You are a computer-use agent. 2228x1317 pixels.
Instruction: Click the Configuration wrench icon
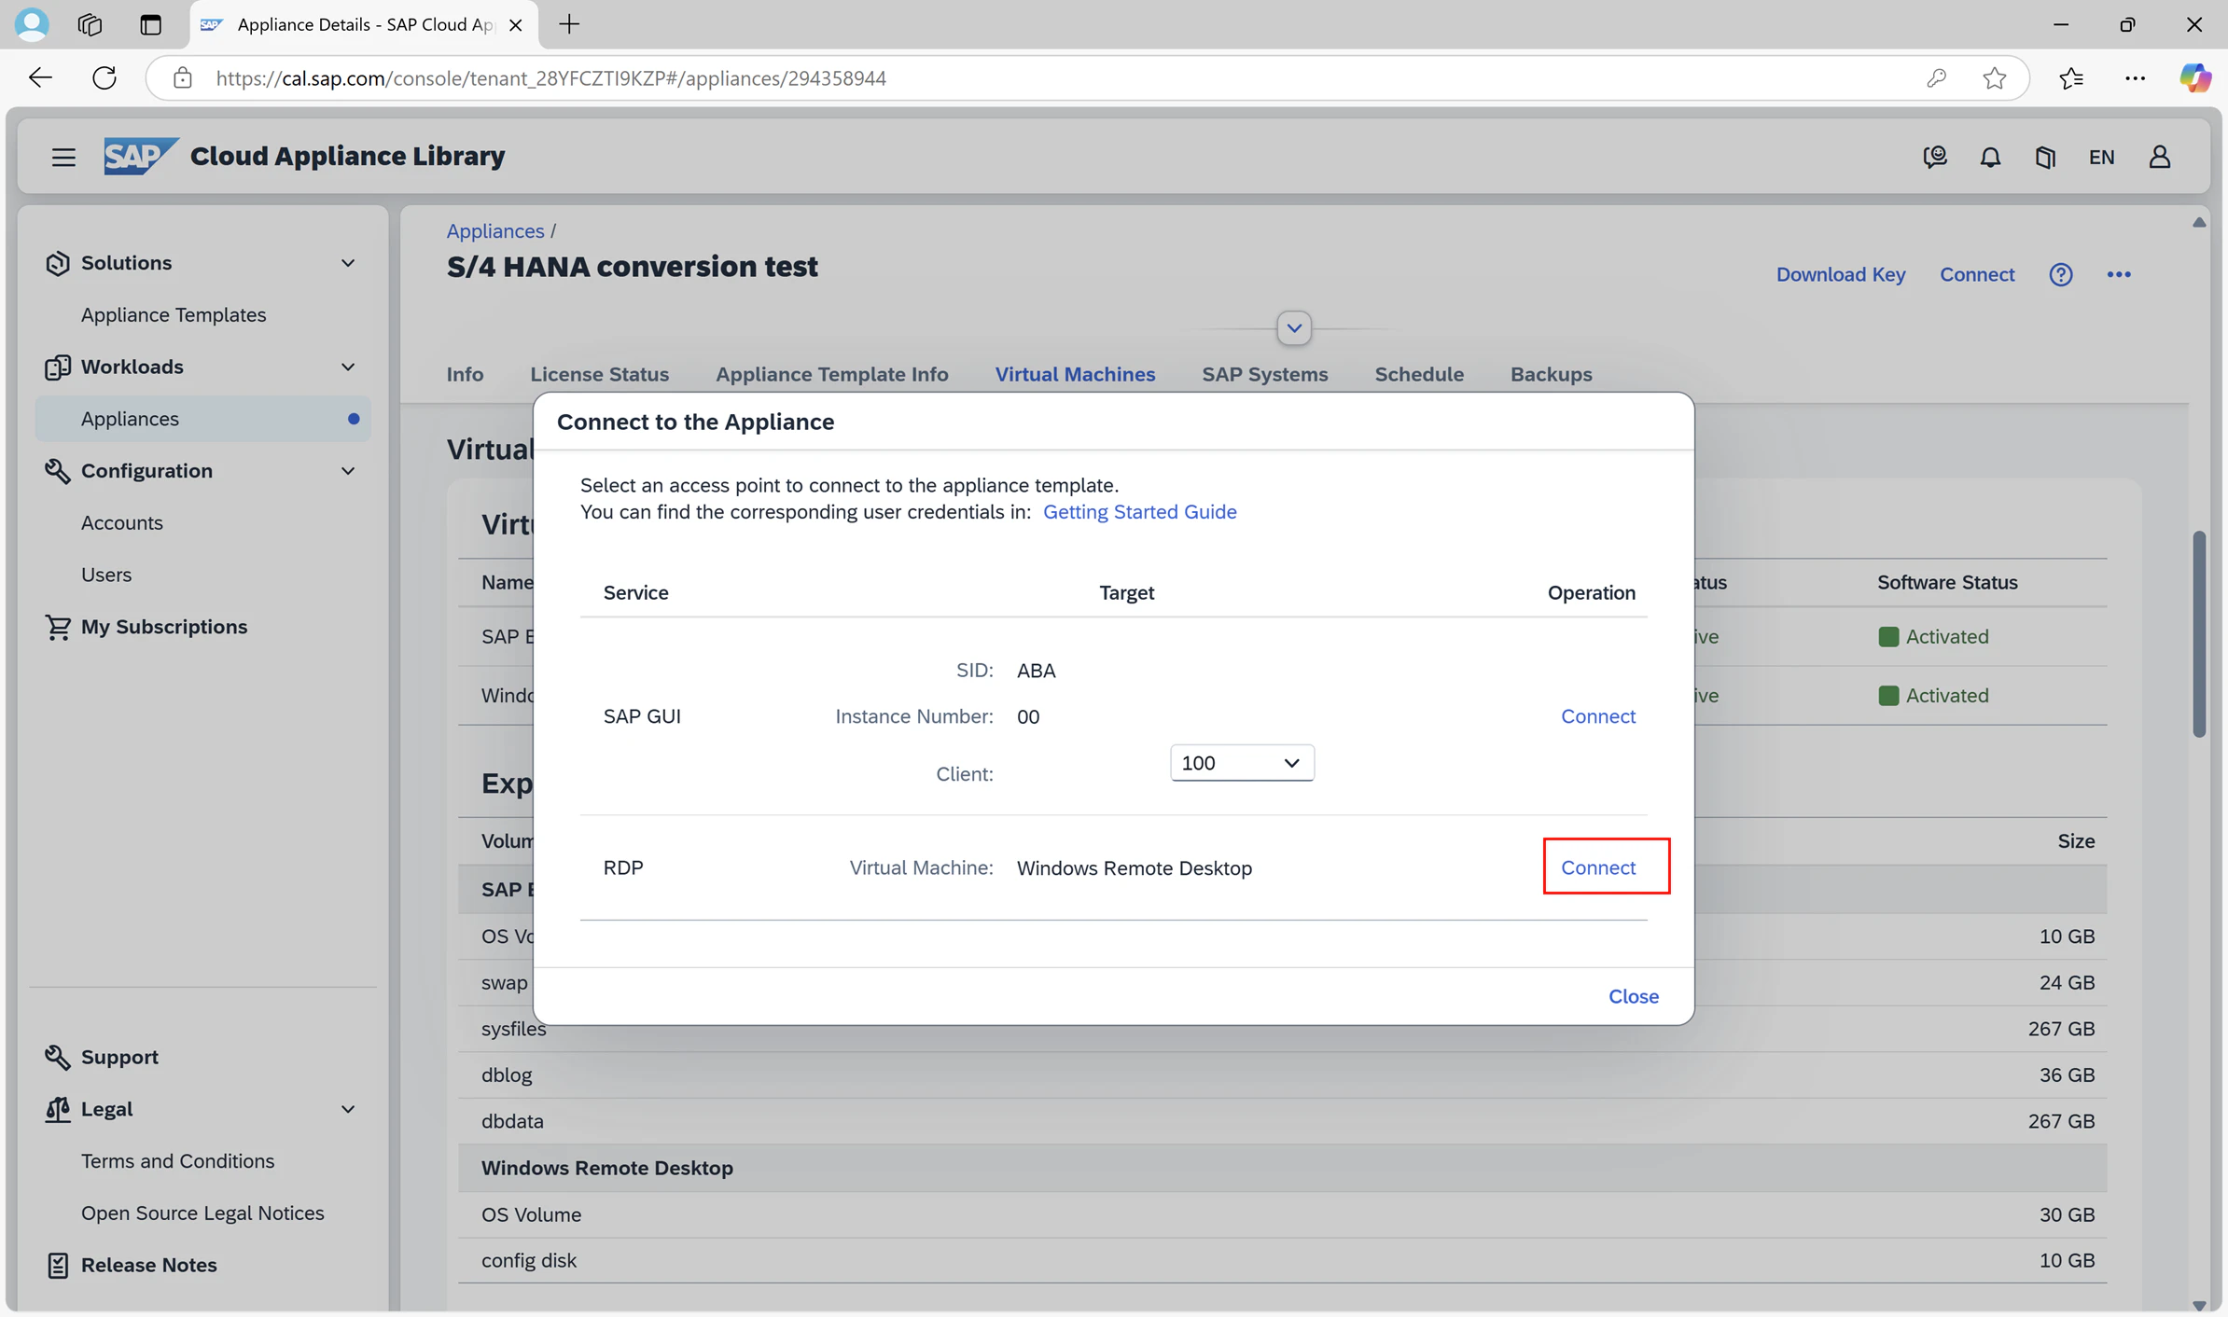click(58, 471)
